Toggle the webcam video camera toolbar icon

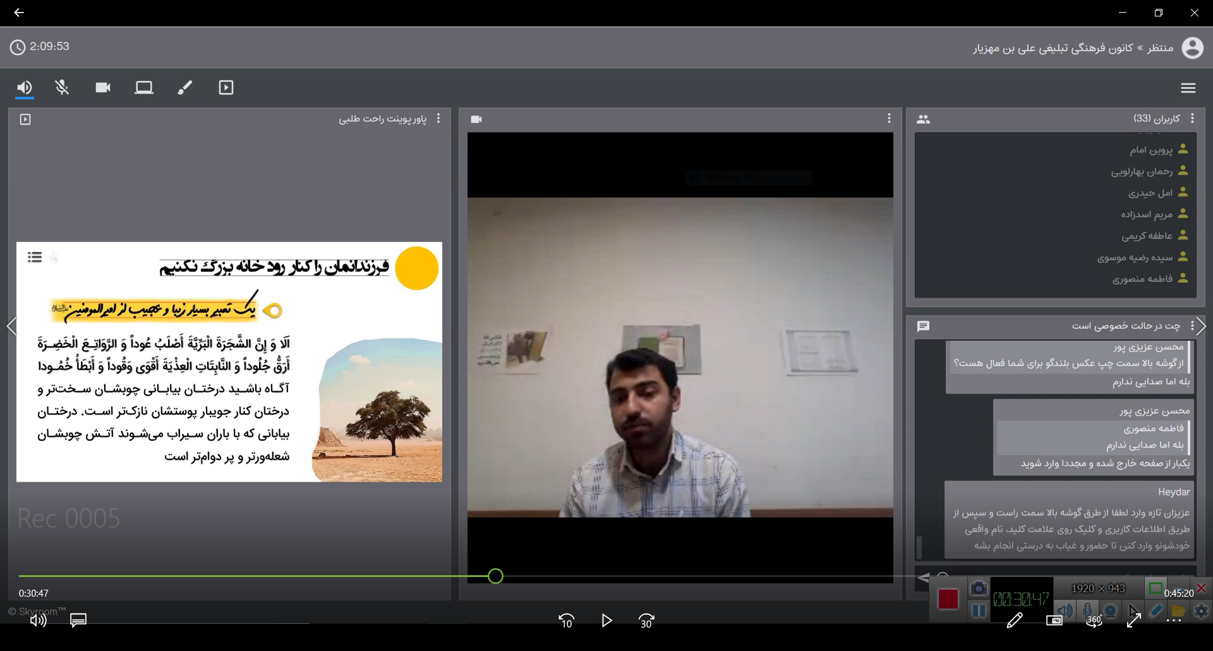103,88
